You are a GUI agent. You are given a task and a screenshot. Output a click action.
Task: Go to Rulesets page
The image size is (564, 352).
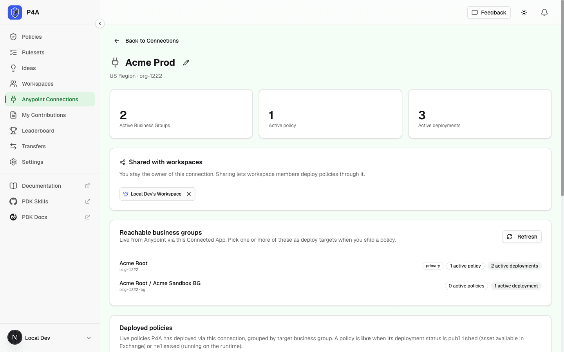coord(50,52)
